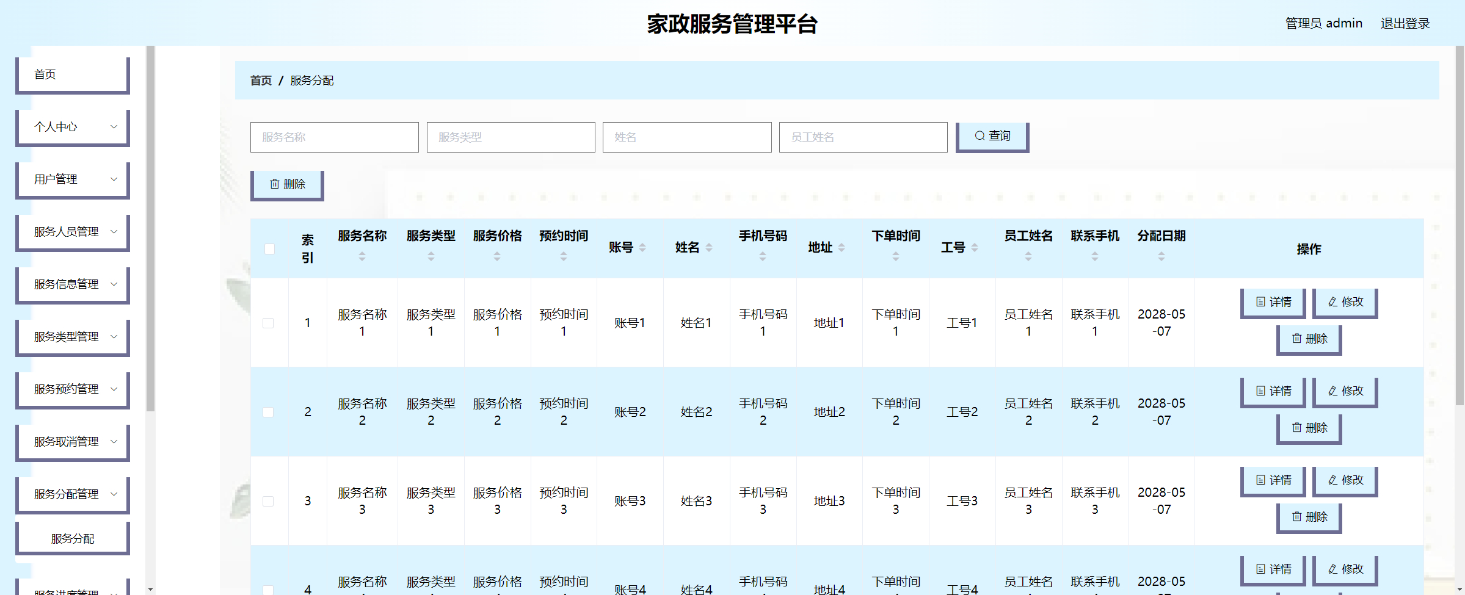
Task: Expand the 服务类型管理 sidebar menu
Action: pos(73,337)
